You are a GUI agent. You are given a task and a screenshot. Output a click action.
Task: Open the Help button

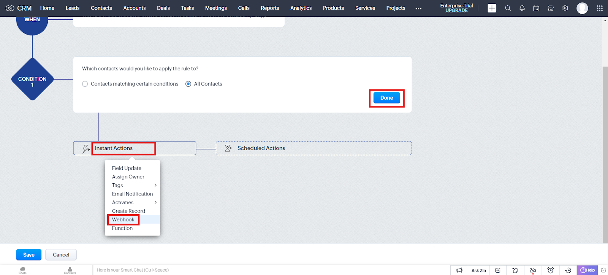pos(587,270)
